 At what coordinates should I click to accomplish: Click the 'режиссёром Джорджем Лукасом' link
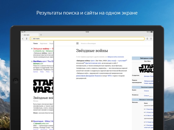(x=89, y=76)
